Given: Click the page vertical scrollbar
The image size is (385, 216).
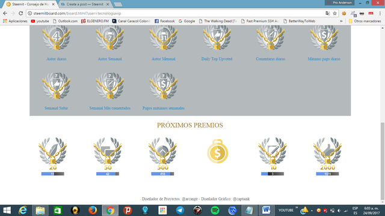Looking at the screenshot, I should (x=383, y=161).
